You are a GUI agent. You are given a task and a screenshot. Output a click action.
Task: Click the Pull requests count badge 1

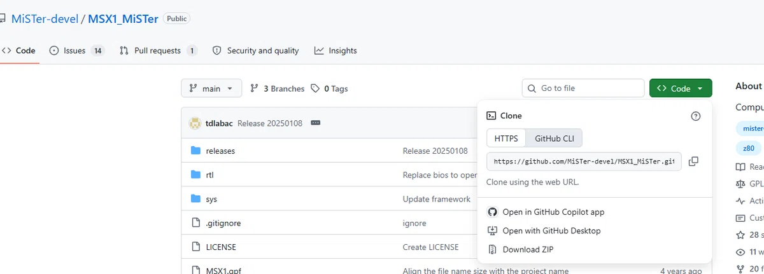tap(192, 51)
